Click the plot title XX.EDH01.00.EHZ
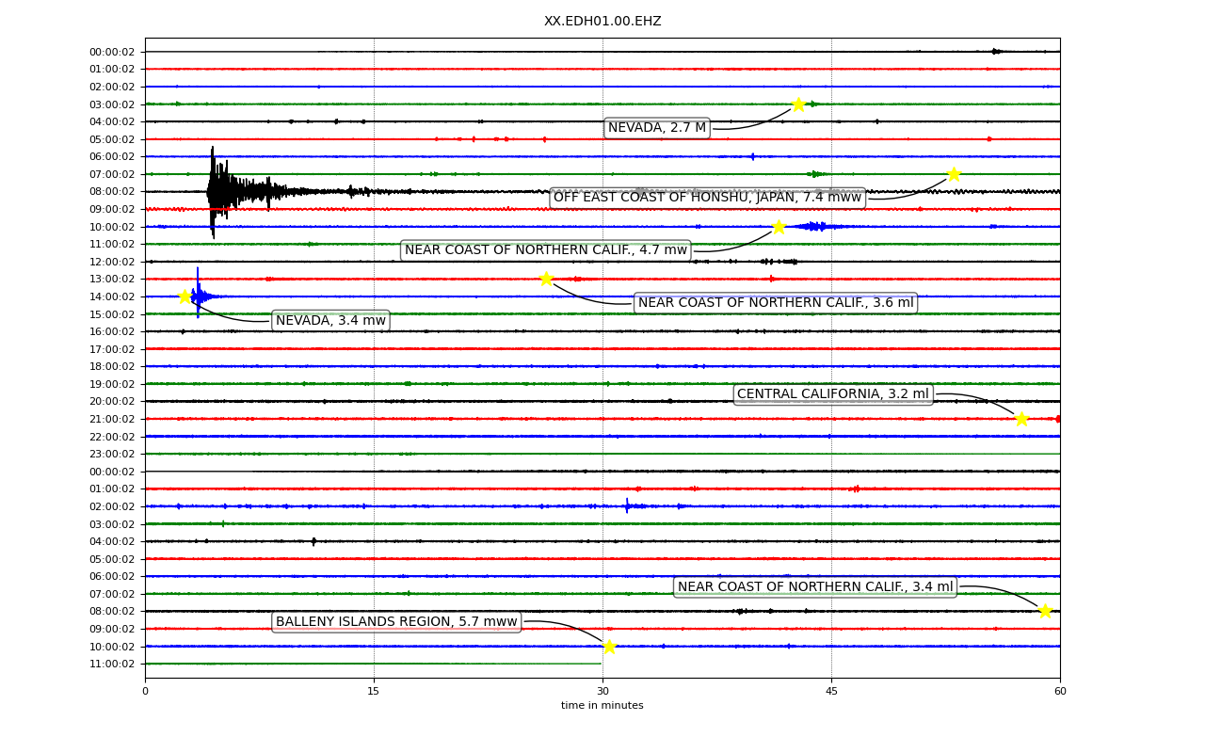1205x753 pixels. click(602, 21)
